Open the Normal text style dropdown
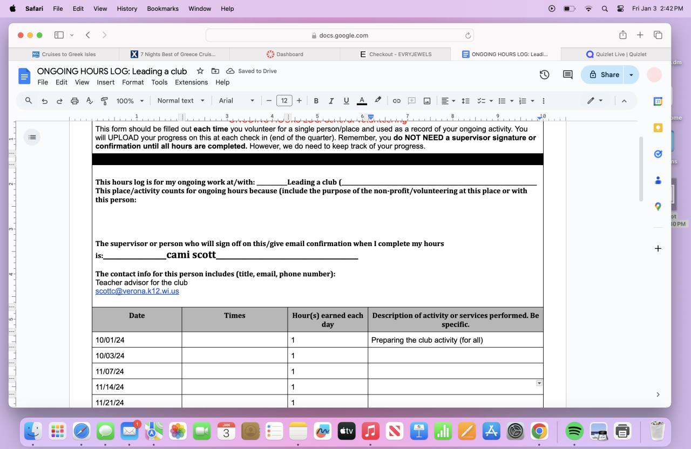 181,101
